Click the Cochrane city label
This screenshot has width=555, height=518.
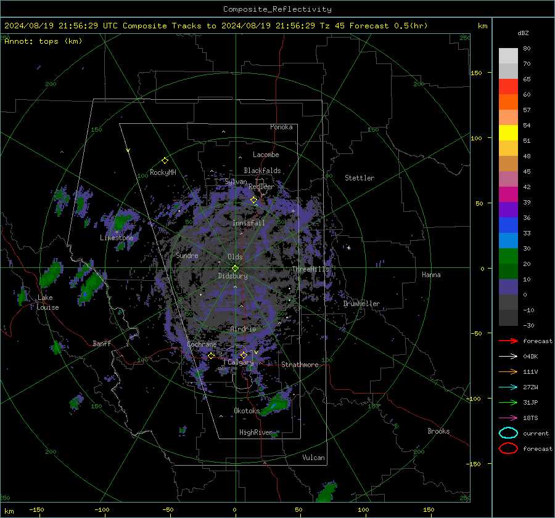[202, 344]
